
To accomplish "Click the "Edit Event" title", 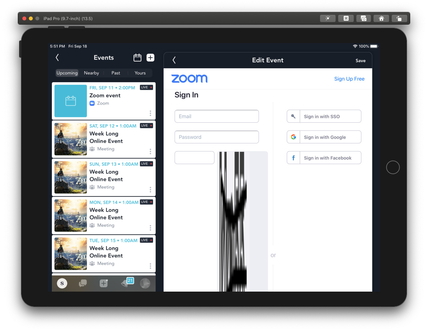I will click(268, 60).
